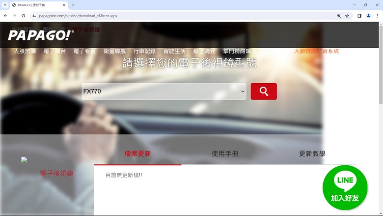Click the PAPAGO! logo
Viewport: 383px width, 216px height.
[x=41, y=35]
